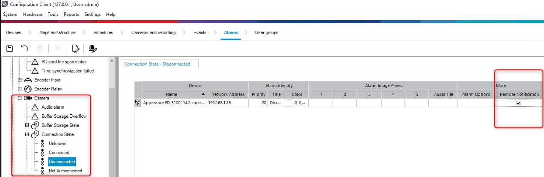The width and height of the screenshot is (544, 177).
Task: Click the Undo arrow icon
Action: coord(25,48)
